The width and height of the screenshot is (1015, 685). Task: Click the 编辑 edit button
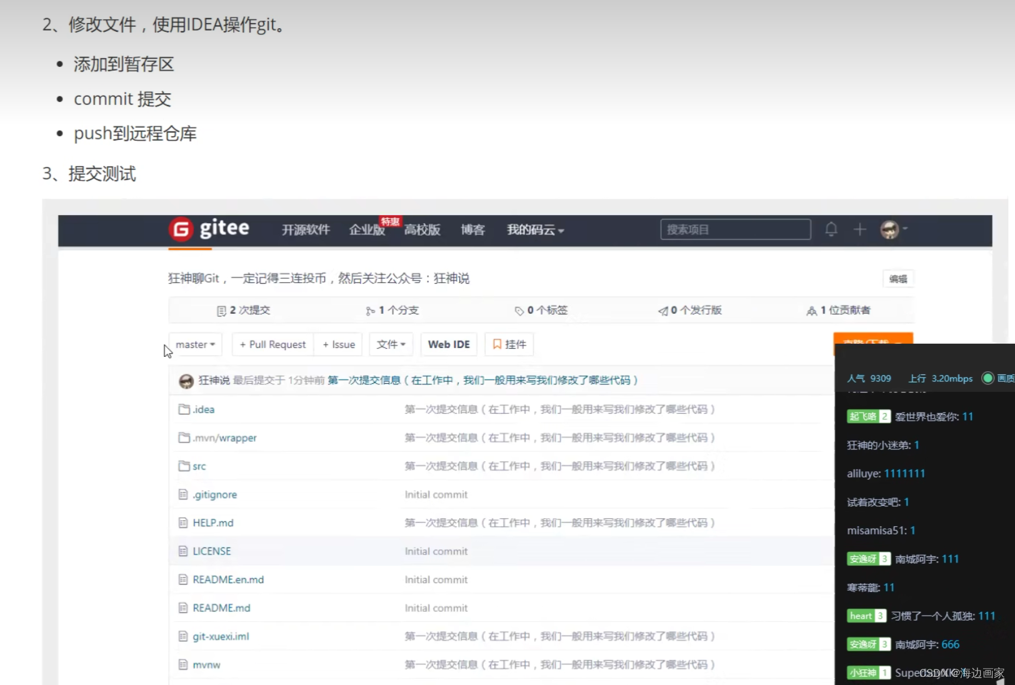click(x=898, y=279)
